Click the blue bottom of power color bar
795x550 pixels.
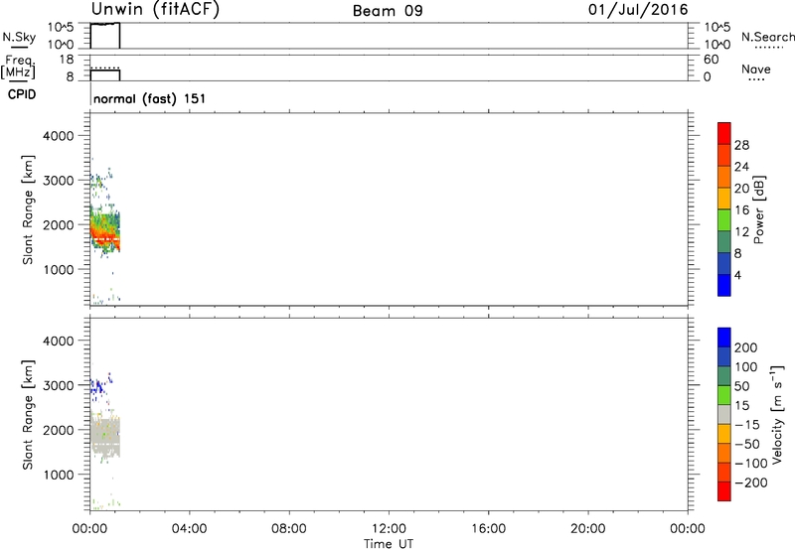[724, 285]
